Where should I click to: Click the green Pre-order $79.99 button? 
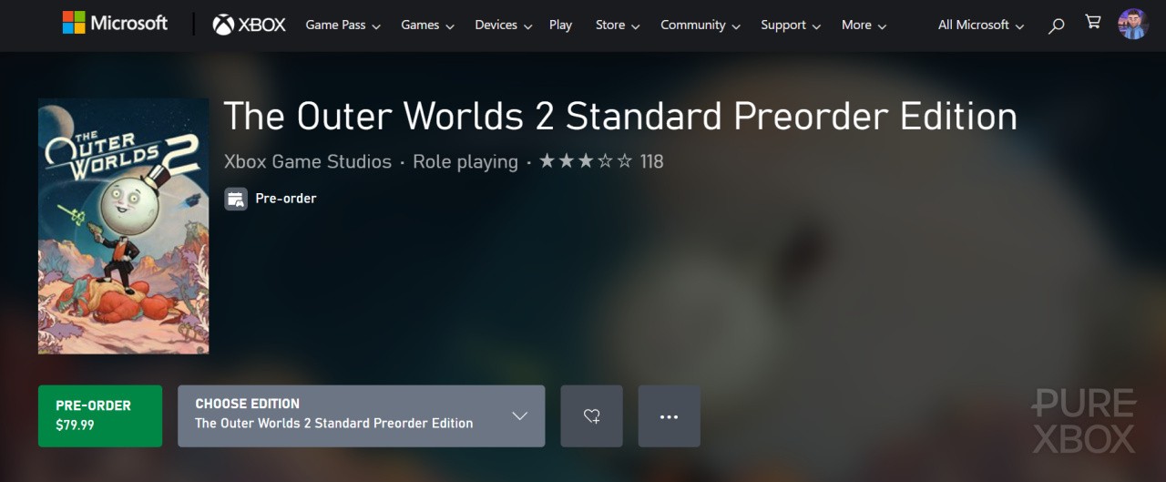click(x=100, y=416)
